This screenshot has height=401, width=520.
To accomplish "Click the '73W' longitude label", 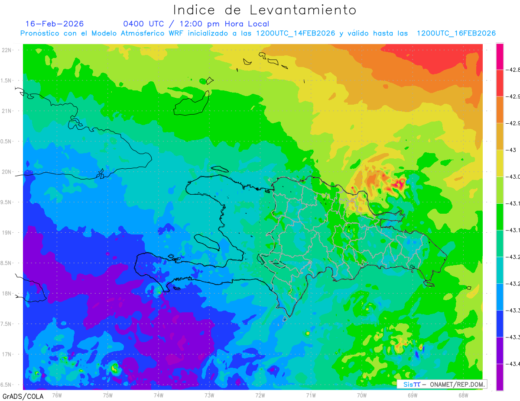I will pyautogui.click(x=209, y=395).
